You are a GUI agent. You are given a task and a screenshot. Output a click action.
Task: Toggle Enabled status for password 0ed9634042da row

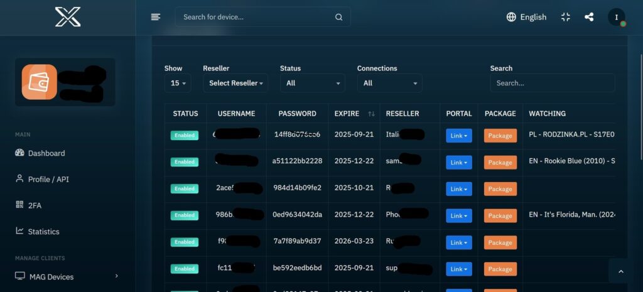[x=185, y=215]
